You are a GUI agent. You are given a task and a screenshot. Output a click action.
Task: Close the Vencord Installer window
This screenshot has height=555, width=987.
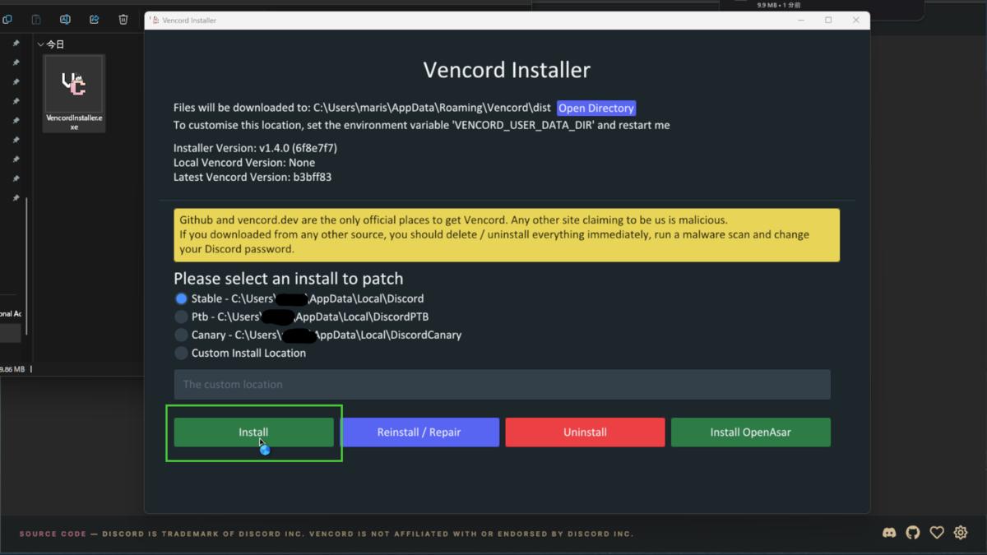[x=856, y=20]
